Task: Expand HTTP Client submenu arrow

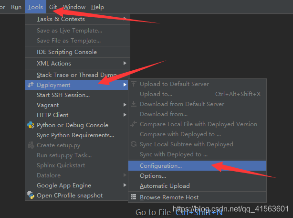Action: [125, 115]
